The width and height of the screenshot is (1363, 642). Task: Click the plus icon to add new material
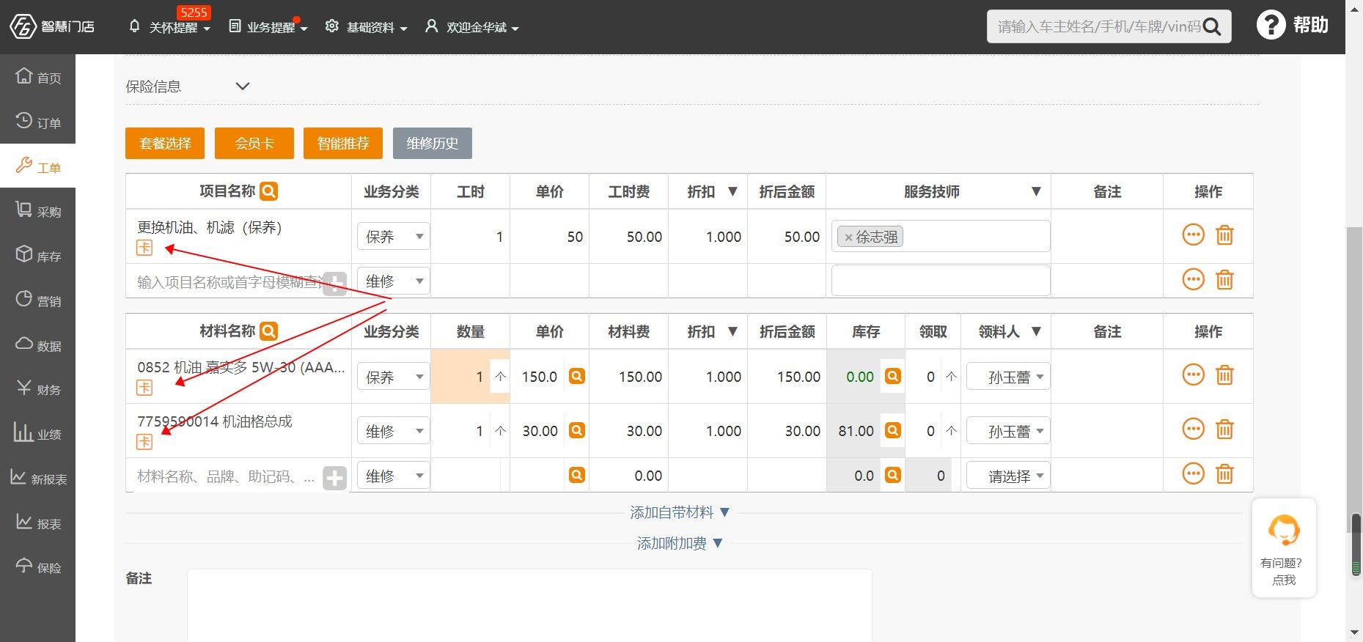point(335,479)
